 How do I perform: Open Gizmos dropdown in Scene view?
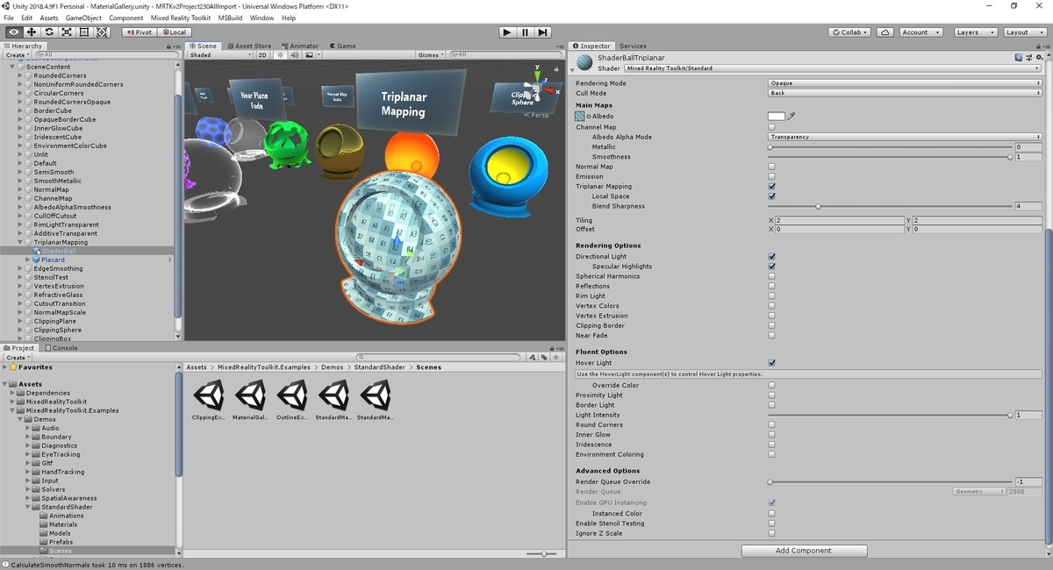[x=430, y=54]
